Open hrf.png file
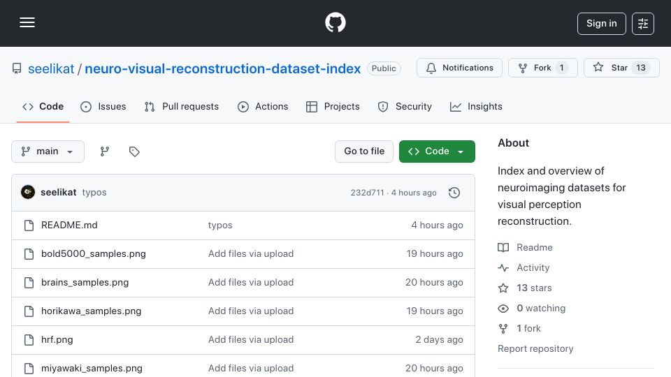 point(57,340)
